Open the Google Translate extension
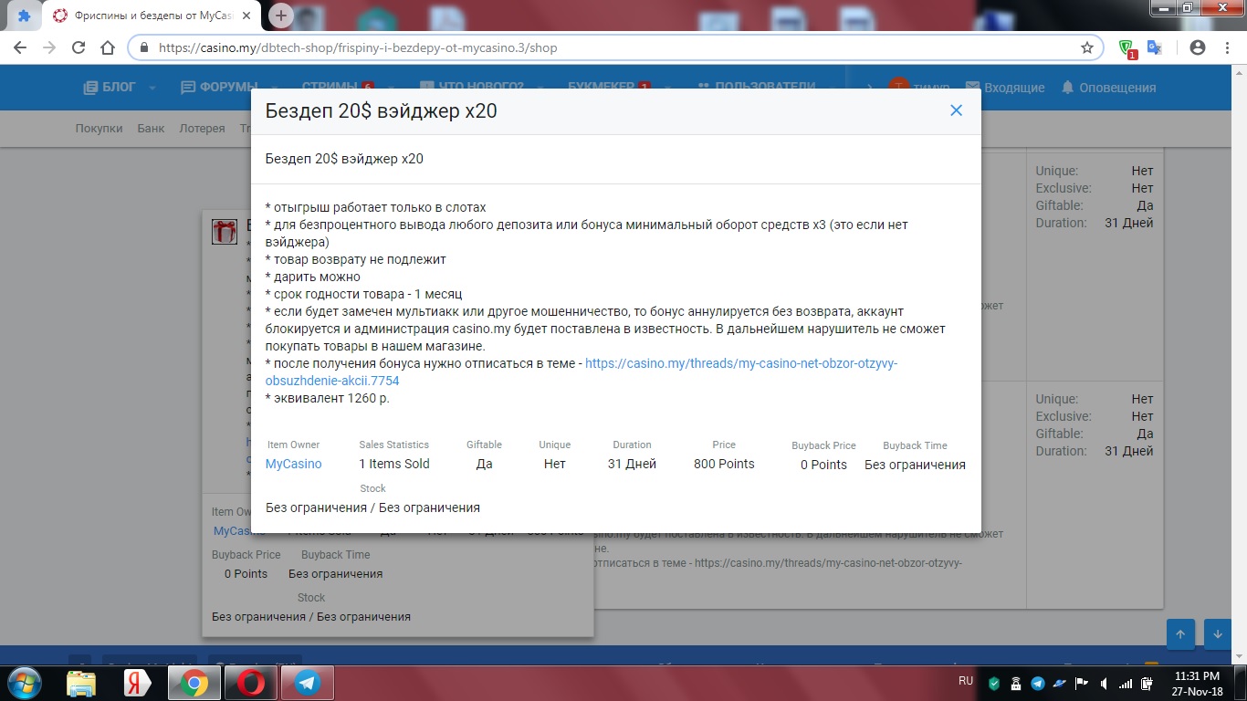The width and height of the screenshot is (1247, 701). point(1154,47)
